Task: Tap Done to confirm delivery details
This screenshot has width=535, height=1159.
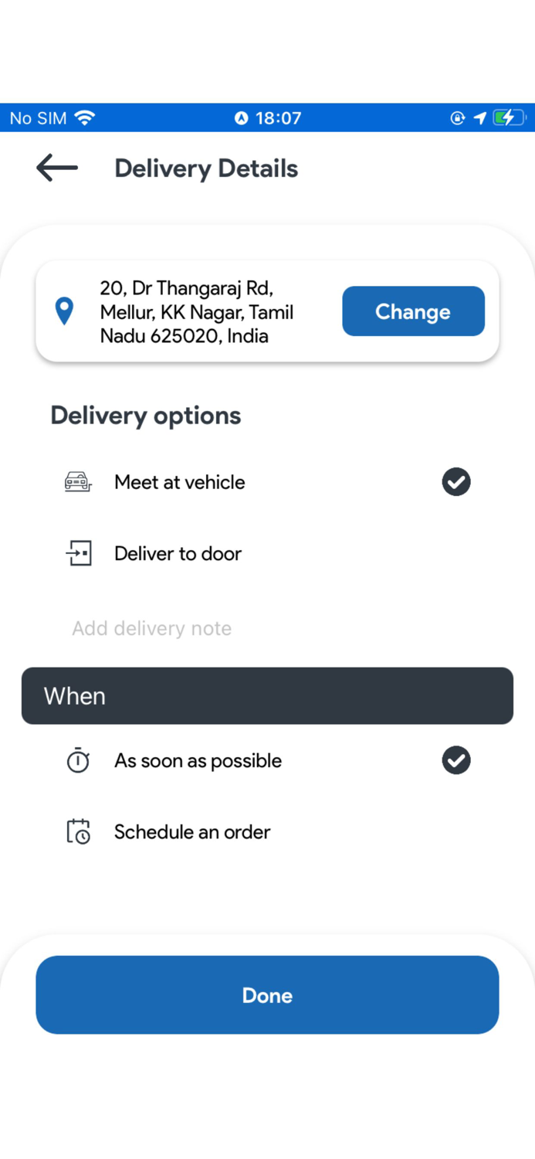Action: [267, 995]
